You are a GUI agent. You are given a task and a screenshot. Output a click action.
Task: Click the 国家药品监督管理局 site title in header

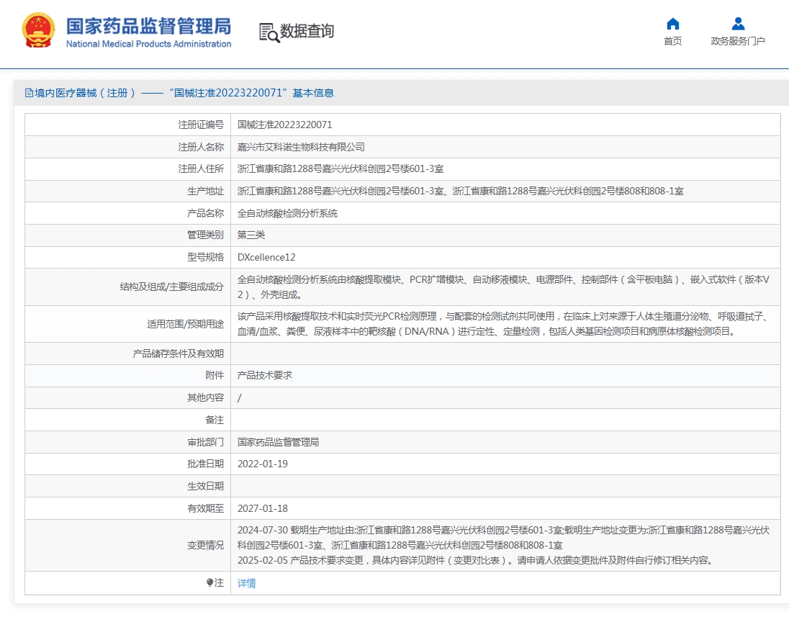point(149,26)
